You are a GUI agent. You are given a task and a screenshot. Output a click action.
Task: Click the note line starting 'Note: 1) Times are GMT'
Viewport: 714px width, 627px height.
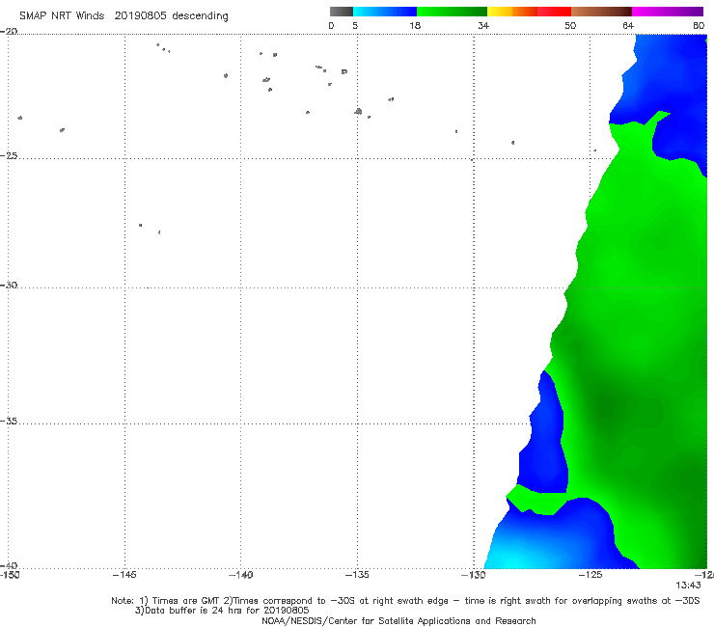pyautogui.click(x=405, y=601)
